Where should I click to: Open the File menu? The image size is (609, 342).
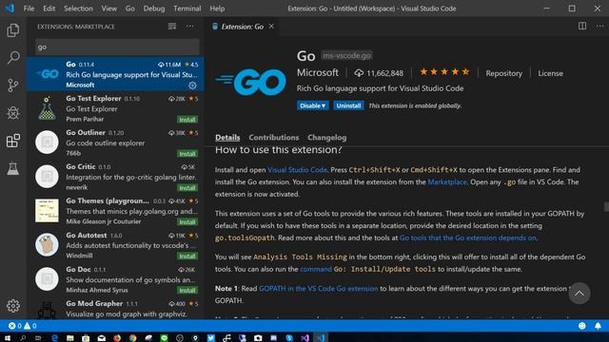tap(29, 9)
